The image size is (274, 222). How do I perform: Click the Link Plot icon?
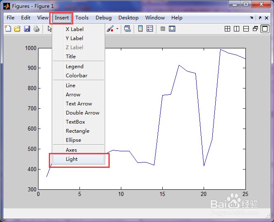(x=127, y=29)
